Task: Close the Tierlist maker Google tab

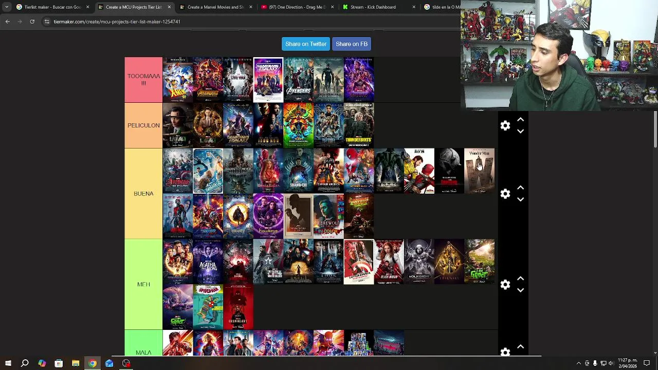Action: pyautogui.click(x=87, y=7)
